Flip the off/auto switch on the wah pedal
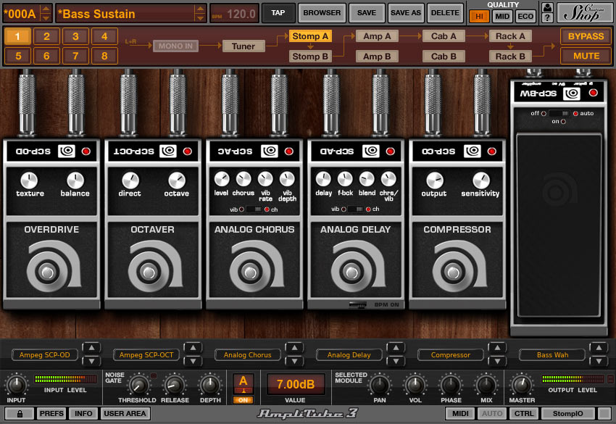The height and width of the screenshot is (424, 616). (559, 113)
